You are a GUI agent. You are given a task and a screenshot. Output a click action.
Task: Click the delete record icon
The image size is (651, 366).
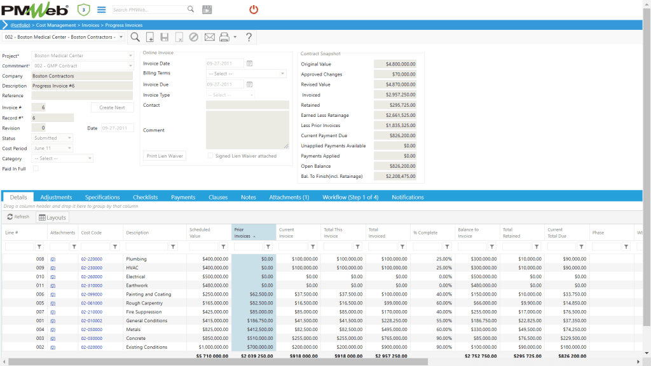[x=179, y=37]
